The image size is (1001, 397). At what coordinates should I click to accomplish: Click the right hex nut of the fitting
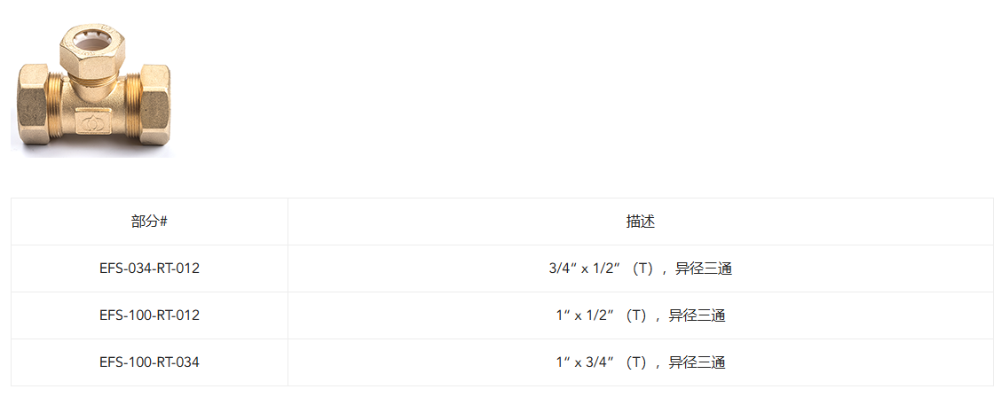click(154, 103)
